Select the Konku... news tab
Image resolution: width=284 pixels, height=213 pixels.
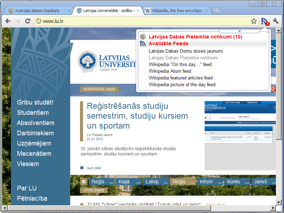coord(237,182)
